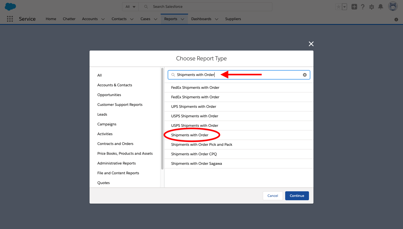Choose the Shipments with Order Sagawa row
The width and height of the screenshot is (403, 229).
(239, 164)
